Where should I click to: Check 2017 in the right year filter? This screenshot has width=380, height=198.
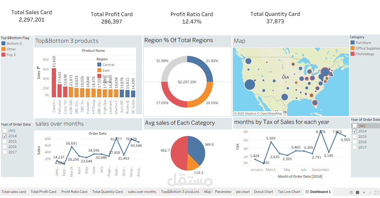click(x=355, y=147)
